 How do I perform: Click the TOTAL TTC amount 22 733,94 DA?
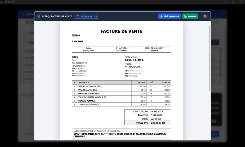(158, 123)
